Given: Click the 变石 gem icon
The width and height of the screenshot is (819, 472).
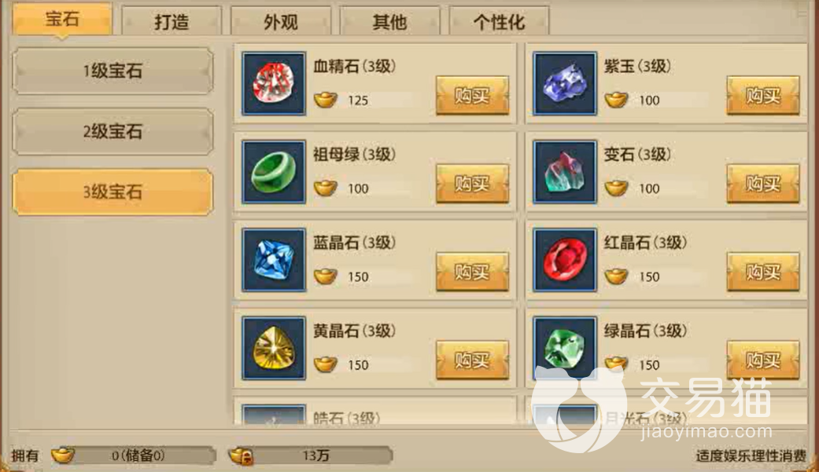Looking at the screenshot, I should pyautogui.click(x=565, y=171).
